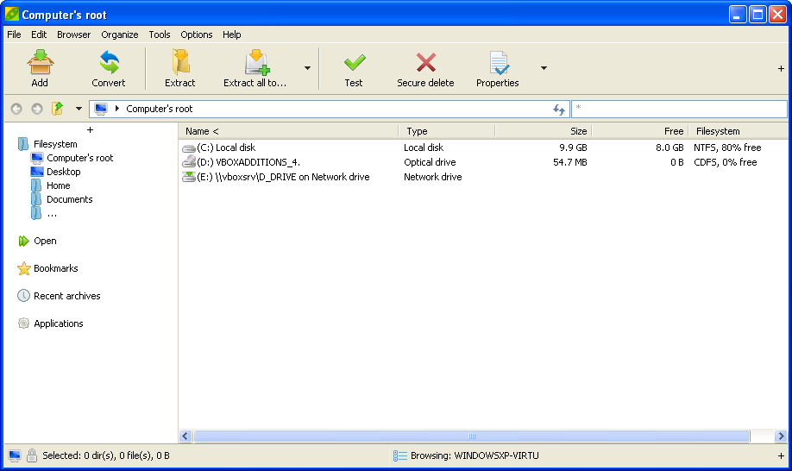
Task: Click 'Browsing: WINDOWSXP-VIRTU' status text
Action: (x=475, y=455)
